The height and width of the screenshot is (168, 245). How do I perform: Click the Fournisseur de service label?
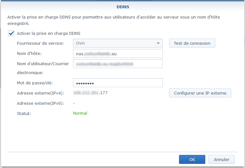(40, 43)
